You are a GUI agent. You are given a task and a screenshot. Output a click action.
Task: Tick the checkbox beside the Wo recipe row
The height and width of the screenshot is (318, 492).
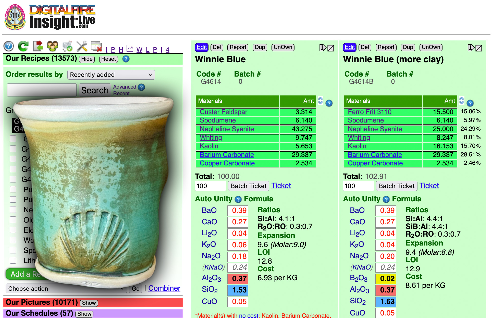coord(13,240)
